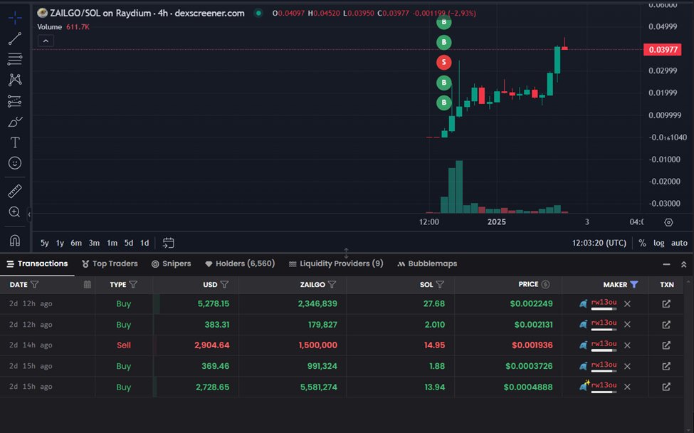Open the timezone menu showing 12:03:20 (UTC)

[x=599, y=243]
